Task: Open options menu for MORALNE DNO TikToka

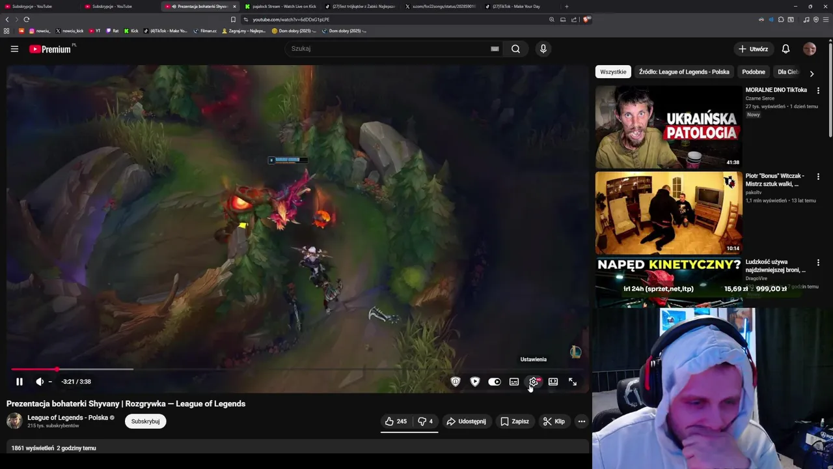Action: pos(818,91)
